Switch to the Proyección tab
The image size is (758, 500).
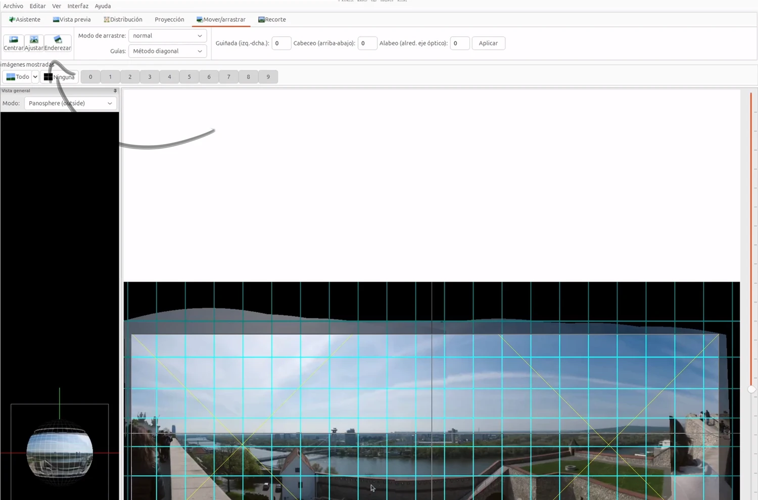coord(169,20)
